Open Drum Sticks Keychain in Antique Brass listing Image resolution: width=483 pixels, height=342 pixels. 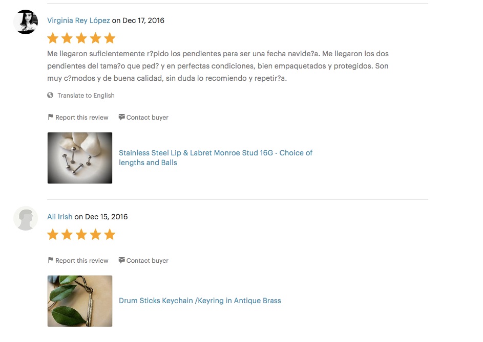200,301
